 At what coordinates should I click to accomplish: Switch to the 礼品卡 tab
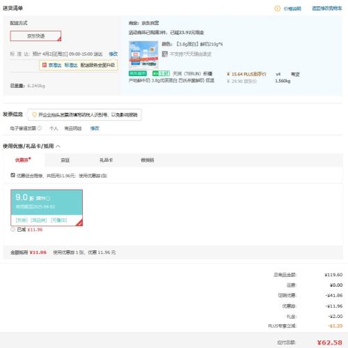coord(106,160)
